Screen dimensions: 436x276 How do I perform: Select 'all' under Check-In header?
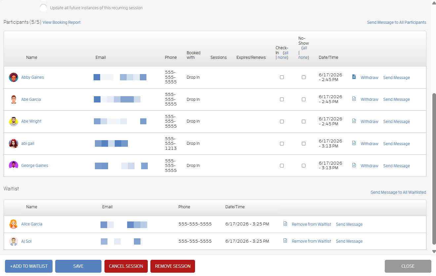pos(286,53)
